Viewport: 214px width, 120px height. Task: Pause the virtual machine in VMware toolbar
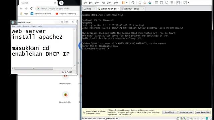point(123,3)
